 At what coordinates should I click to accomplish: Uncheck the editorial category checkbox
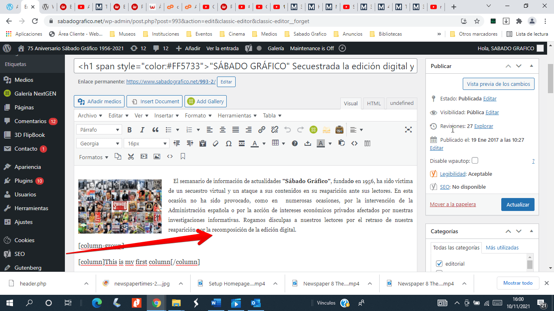click(x=439, y=264)
